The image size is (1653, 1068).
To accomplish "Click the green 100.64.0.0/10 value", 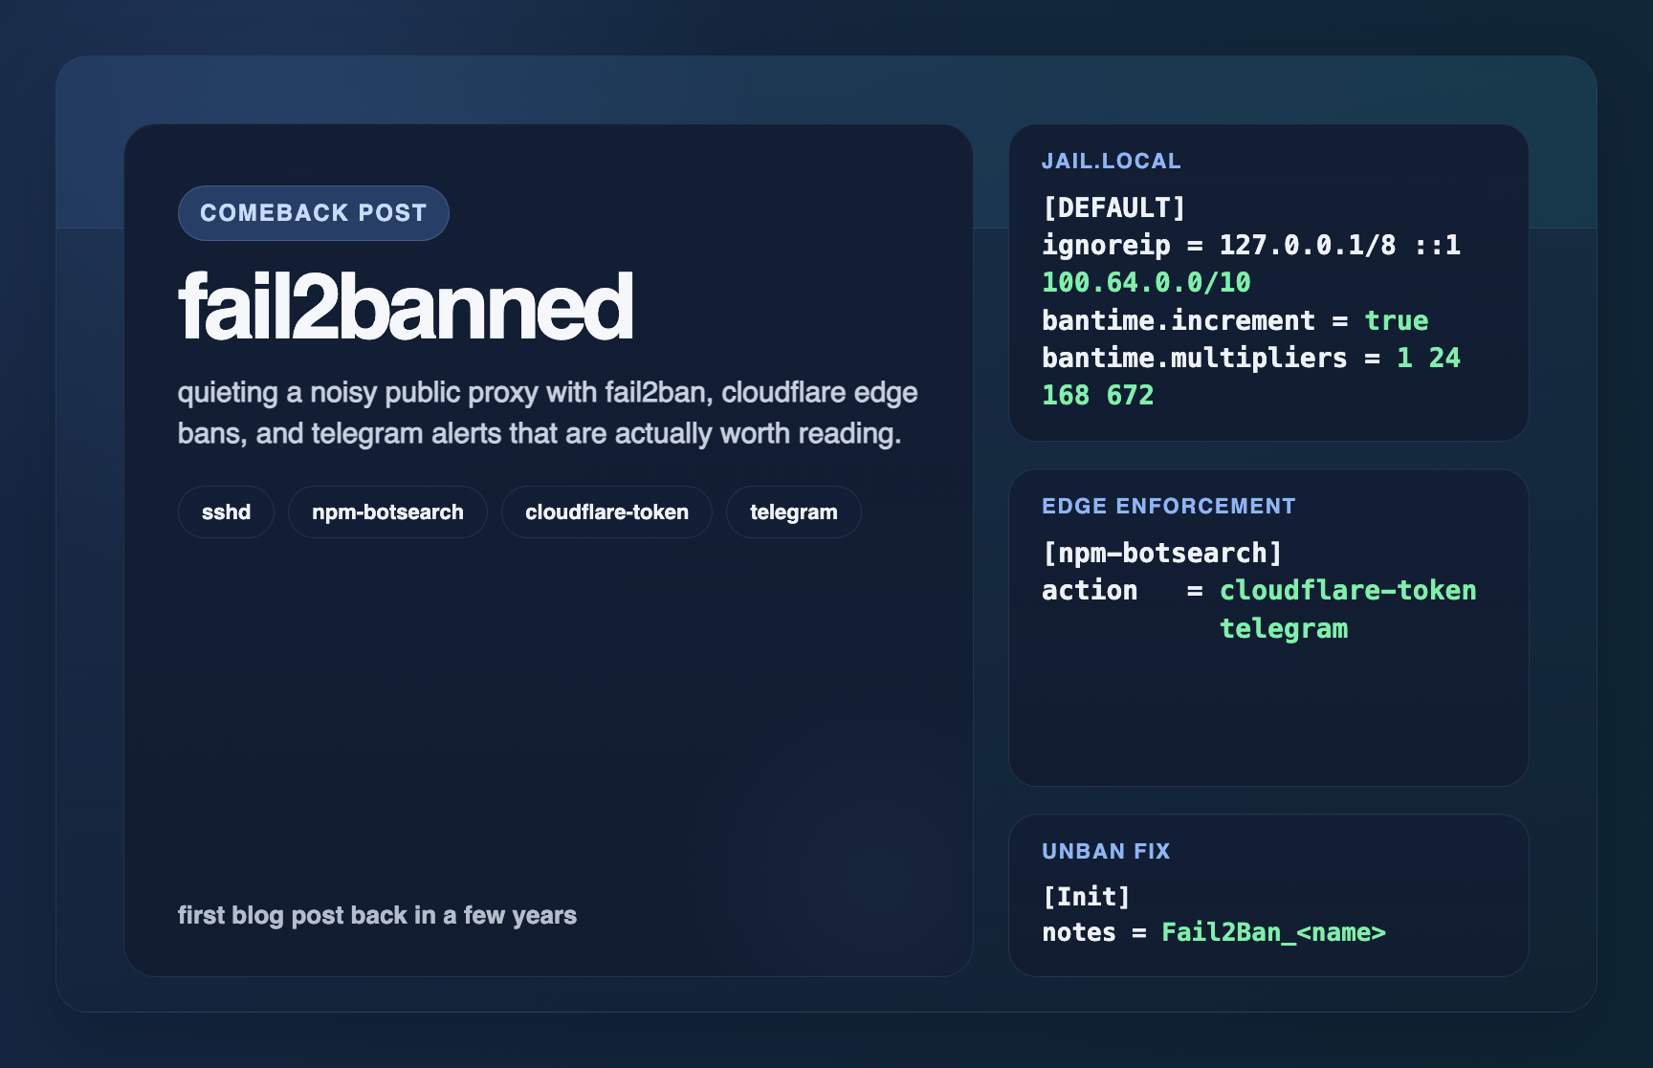I will [x=1145, y=283].
